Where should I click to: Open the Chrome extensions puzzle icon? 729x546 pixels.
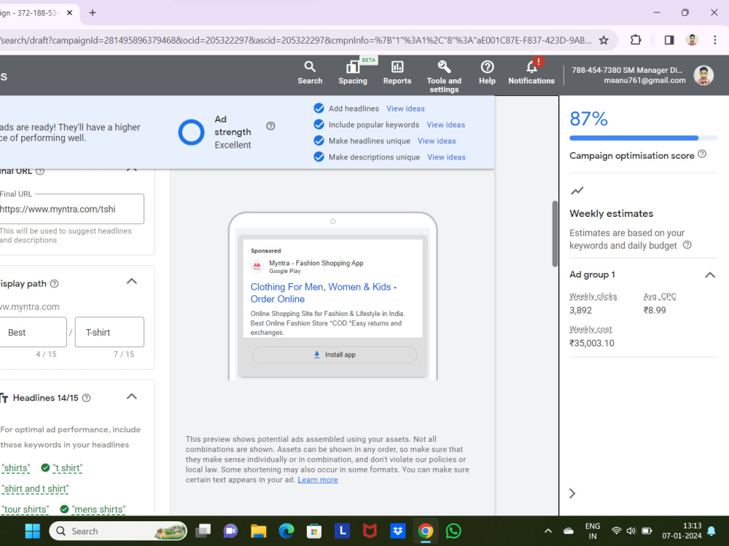(x=636, y=40)
